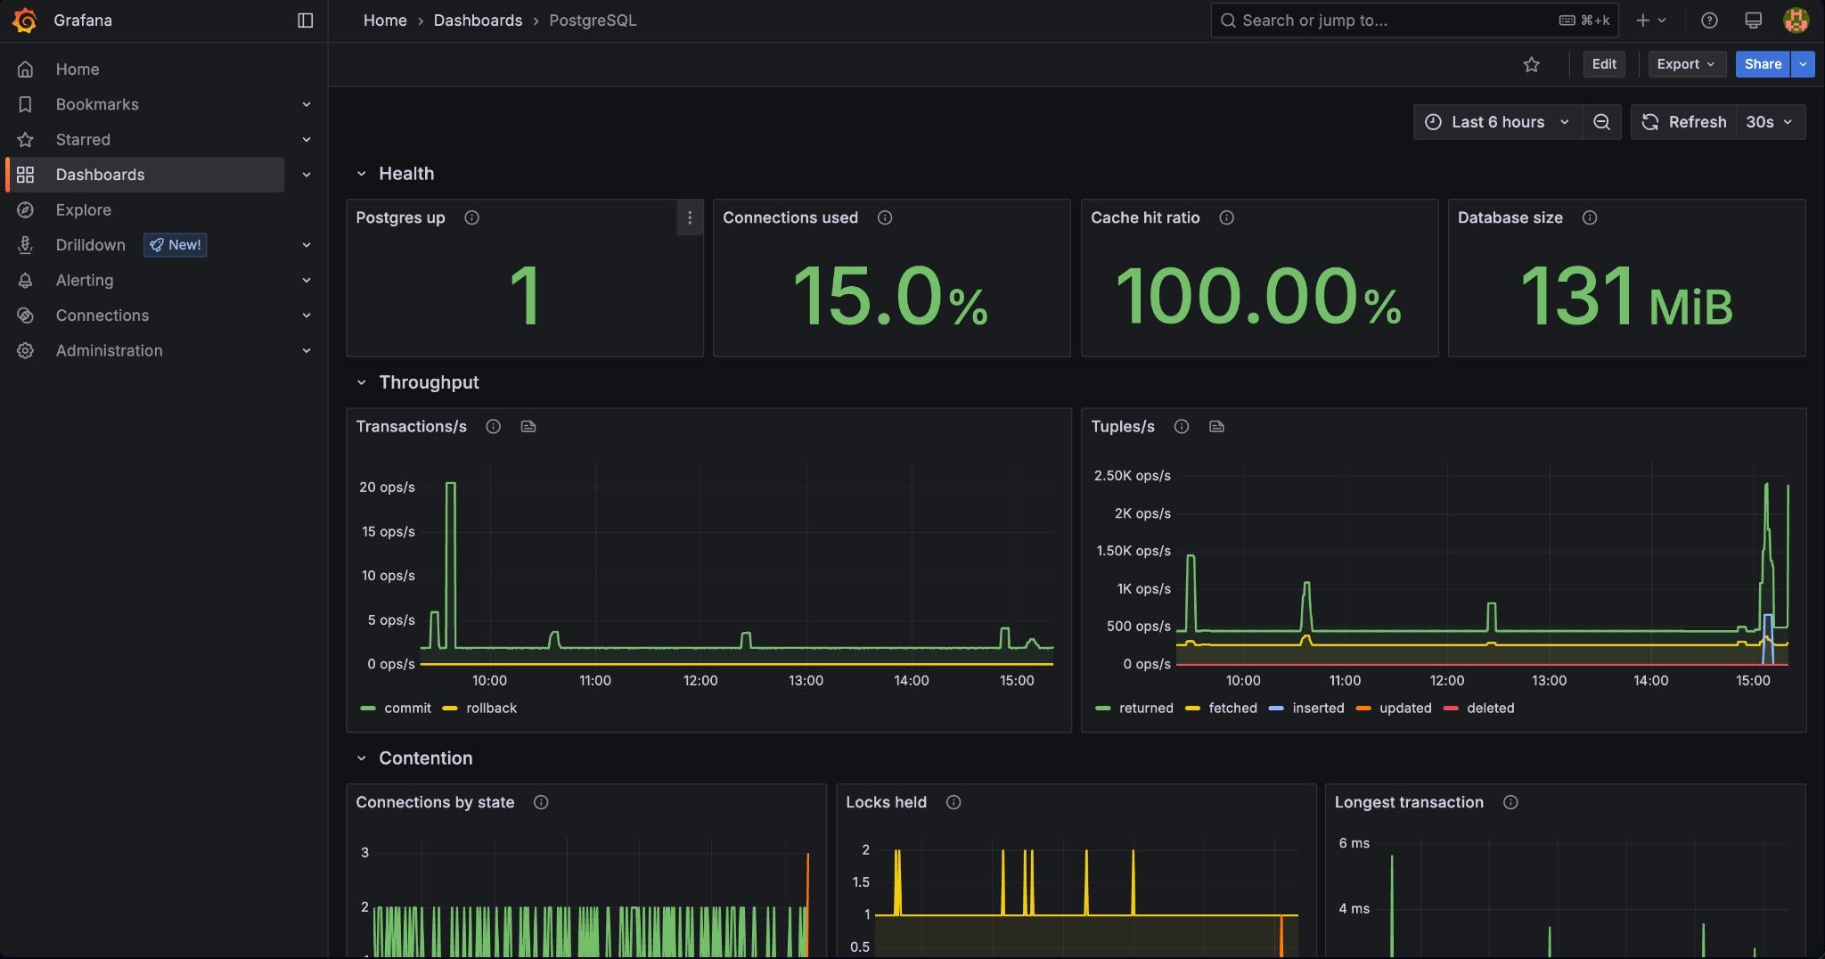Image resolution: width=1825 pixels, height=959 pixels.
Task: Open the Share options arrow dropdown
Action: pyautogui.click(x=1803, y=64)
